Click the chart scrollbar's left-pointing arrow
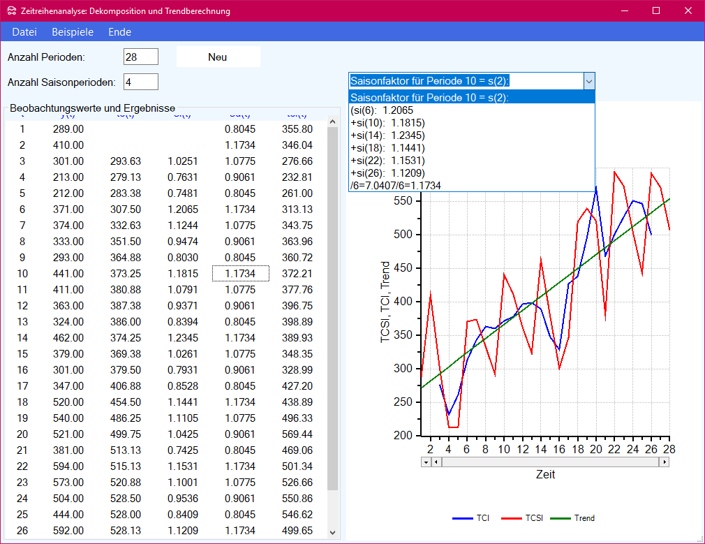705x544 pixels. coord(436,462)
